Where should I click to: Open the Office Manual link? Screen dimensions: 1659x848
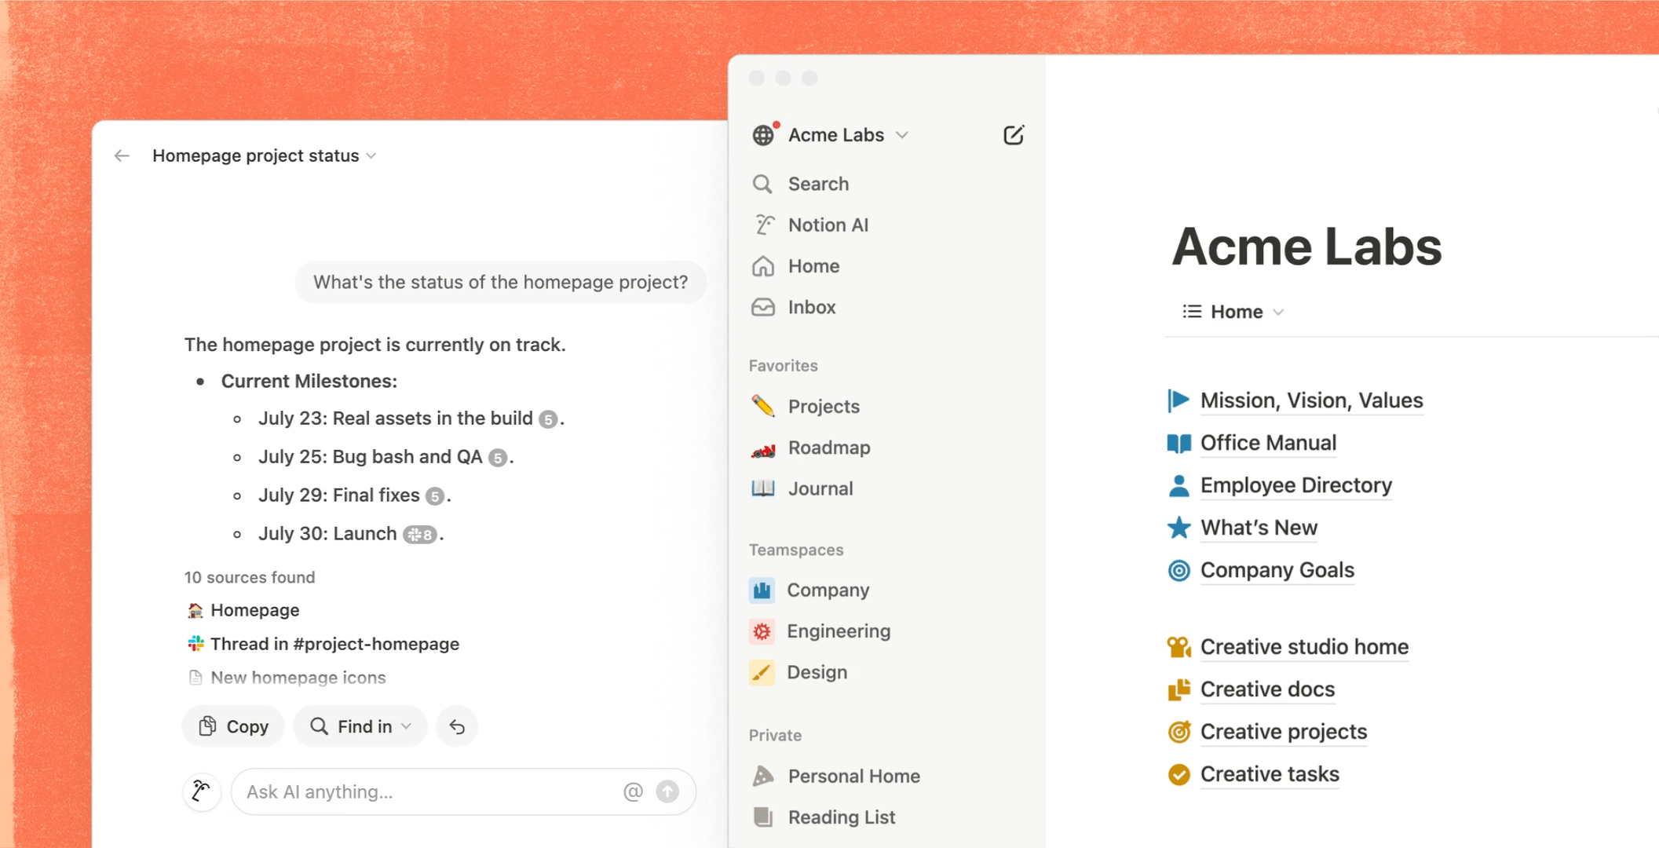pyautogui.click(x=1268, y=443)
